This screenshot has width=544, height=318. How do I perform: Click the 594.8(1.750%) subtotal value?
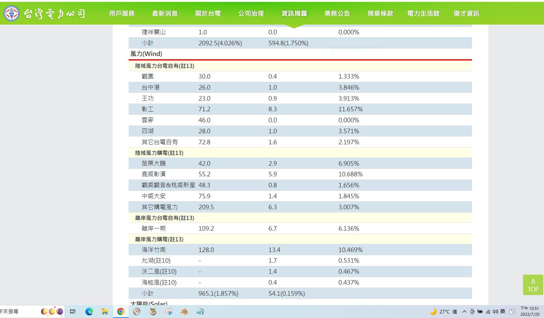[x=288, y=43]
